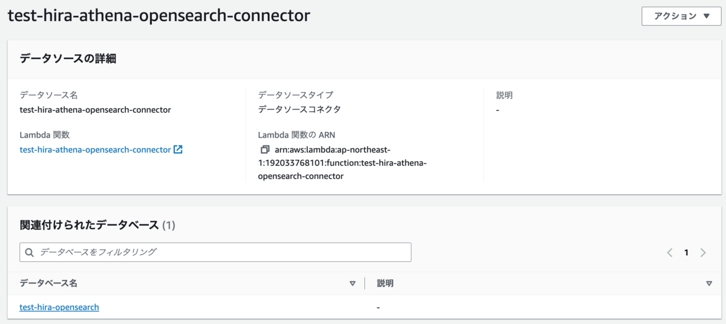Open the test-hira-opensearch database link
Screen dimensions: 726x324
coord(59,307)
